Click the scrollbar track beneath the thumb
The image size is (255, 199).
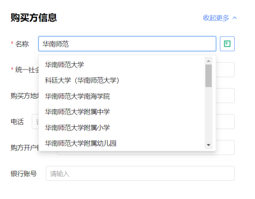point(208,114)
